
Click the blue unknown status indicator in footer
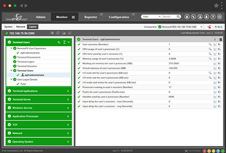(218, 151)
